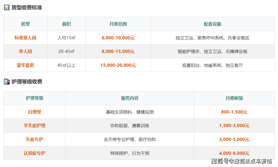Select the 豪华套房 room type
This screenshot has width=278, height=167.
coord(26,65)
